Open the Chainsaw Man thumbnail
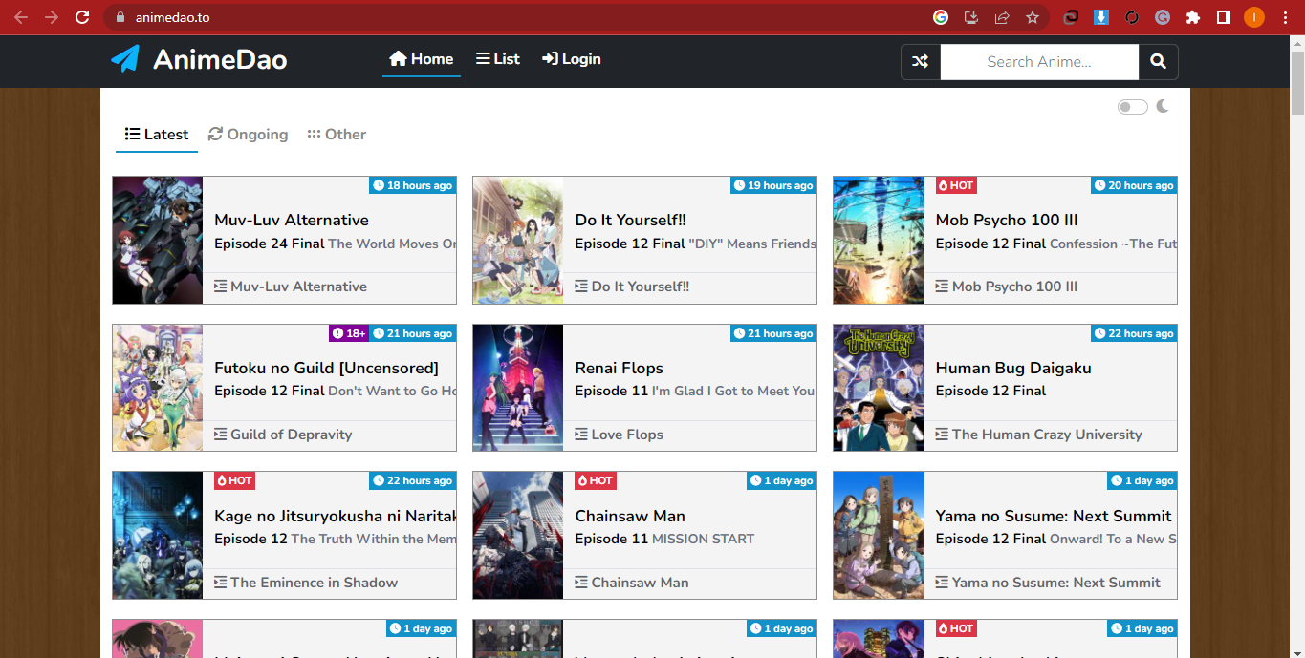This screenshot has width=1305, height=658. (x=518, y=536)
